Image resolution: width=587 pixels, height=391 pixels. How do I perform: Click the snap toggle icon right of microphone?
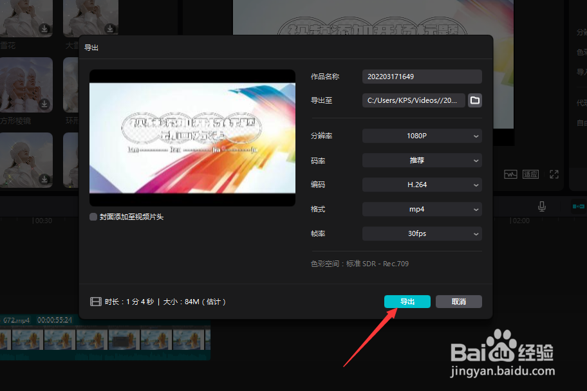tap(578, 206)
